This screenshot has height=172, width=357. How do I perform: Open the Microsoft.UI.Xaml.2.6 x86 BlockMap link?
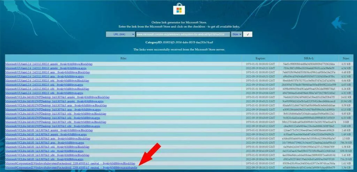(x=47, y=89)
